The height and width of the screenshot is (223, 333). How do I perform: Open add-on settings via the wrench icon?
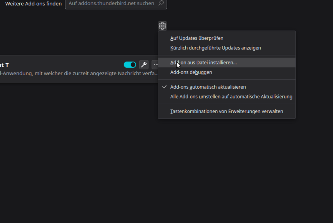pyautogui.click(x=144, y=65)
